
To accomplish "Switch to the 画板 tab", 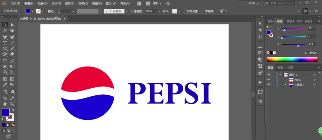I will (280, 68).
